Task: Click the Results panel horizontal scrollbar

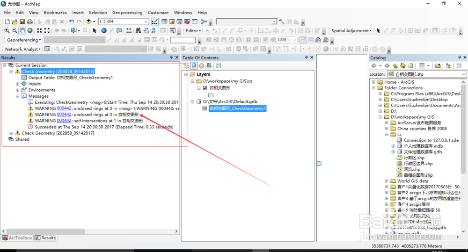Action: 46,231
